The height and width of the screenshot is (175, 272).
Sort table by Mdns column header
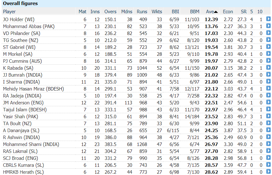(x=127, y=12)
